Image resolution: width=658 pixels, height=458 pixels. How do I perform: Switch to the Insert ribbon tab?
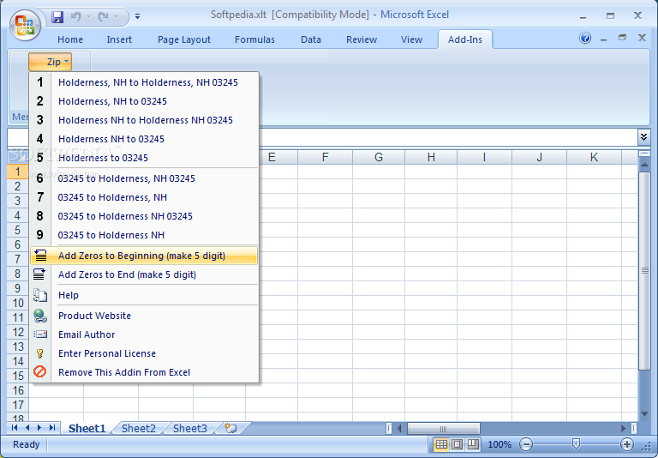(119, 39)
